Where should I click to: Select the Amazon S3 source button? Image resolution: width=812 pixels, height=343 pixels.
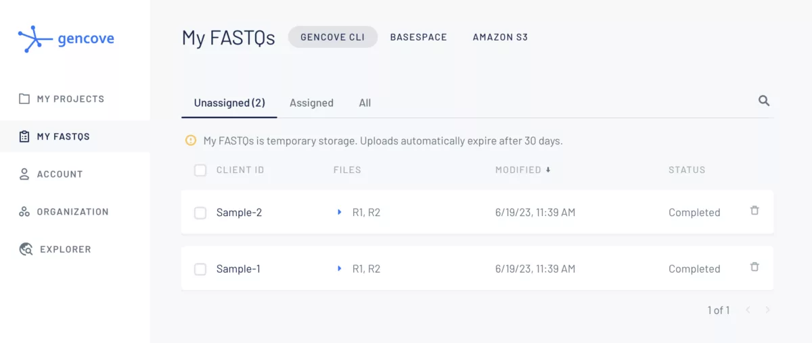point(500,37)
